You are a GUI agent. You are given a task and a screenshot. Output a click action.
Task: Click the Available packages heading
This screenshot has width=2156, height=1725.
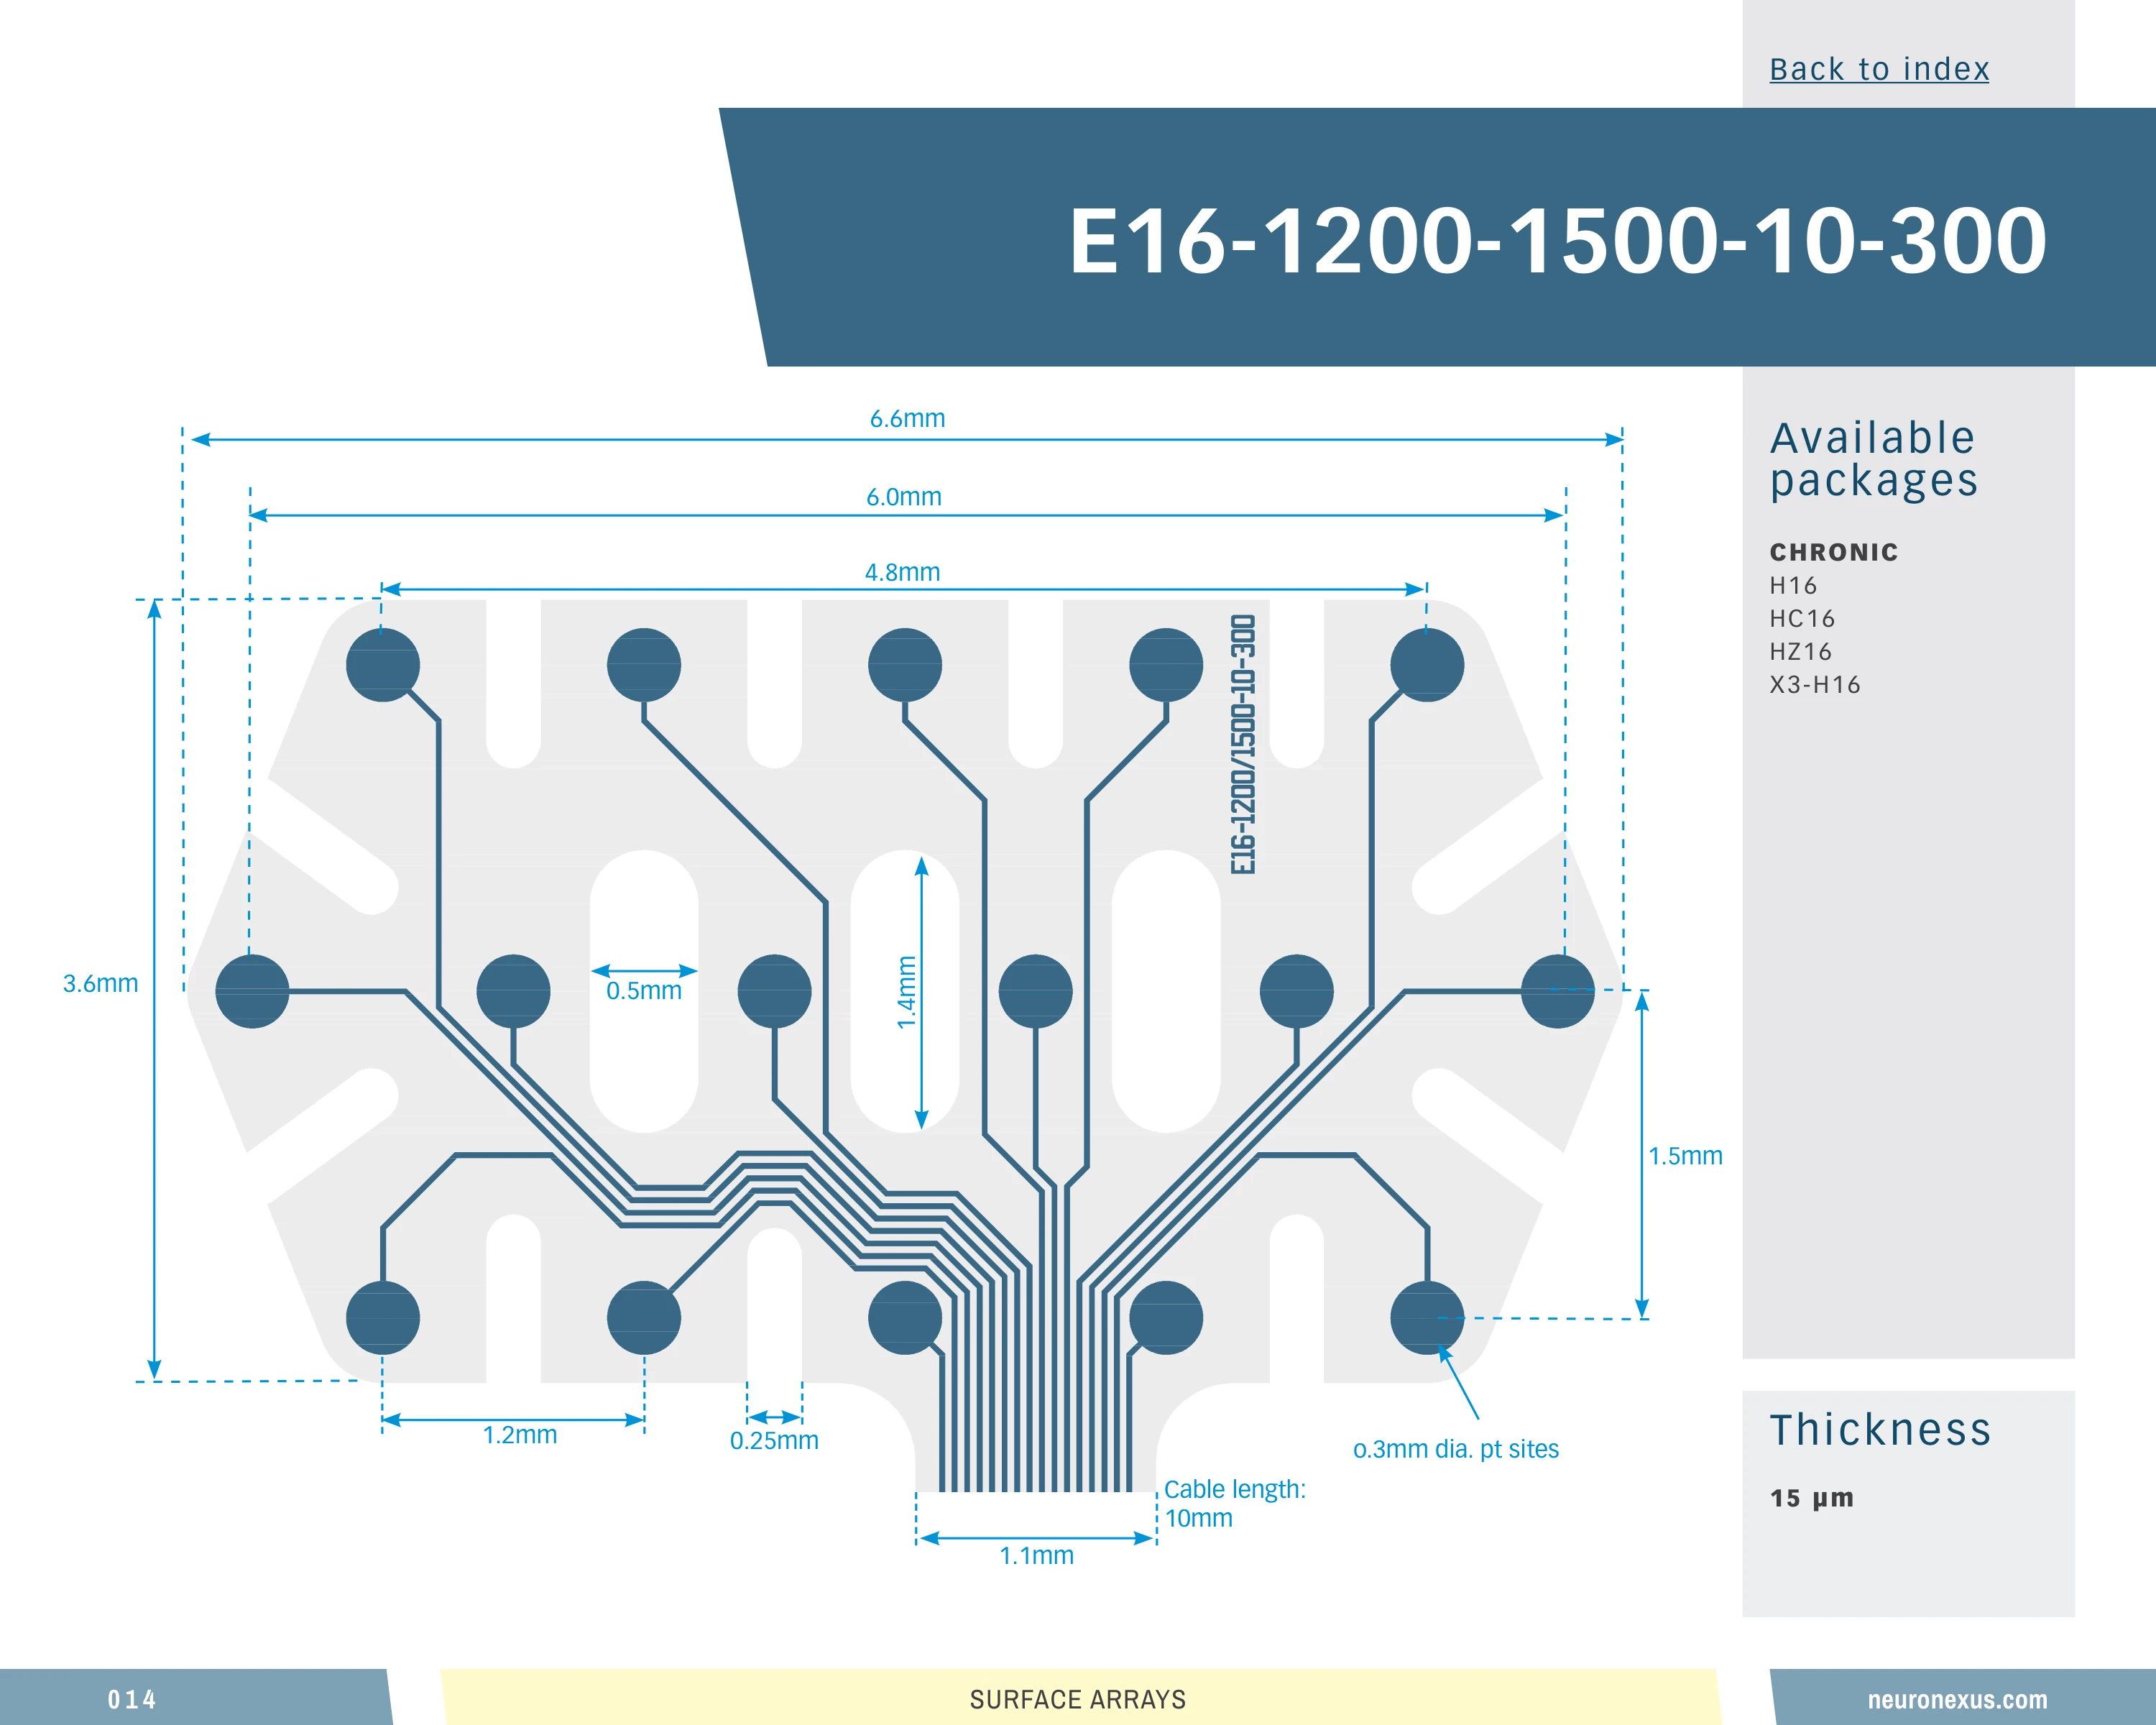pos(1874,459)
